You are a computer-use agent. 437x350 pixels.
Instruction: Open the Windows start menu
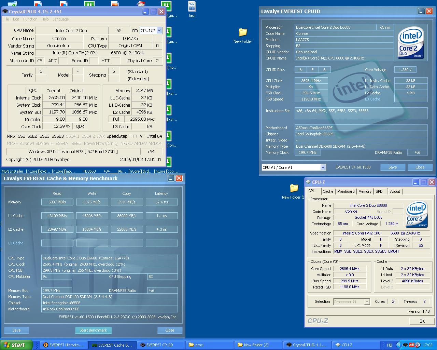pos(16,345)
